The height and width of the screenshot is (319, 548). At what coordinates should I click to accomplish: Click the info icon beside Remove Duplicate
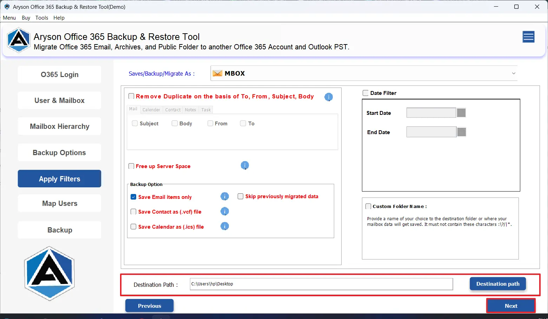pos(329,97)
